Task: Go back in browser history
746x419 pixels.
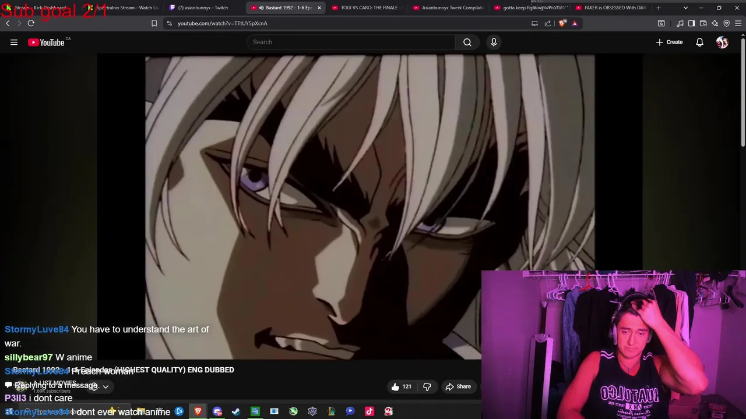Action: [8, 23]
